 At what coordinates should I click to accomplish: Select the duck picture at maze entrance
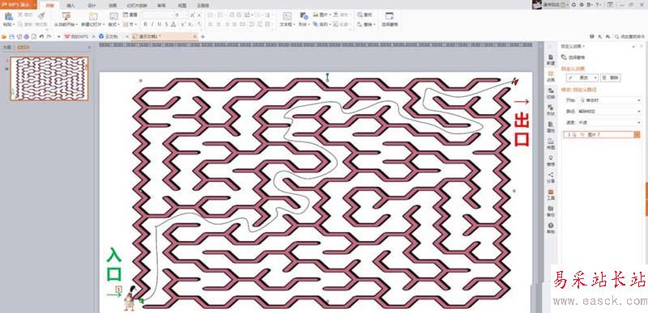130,298
